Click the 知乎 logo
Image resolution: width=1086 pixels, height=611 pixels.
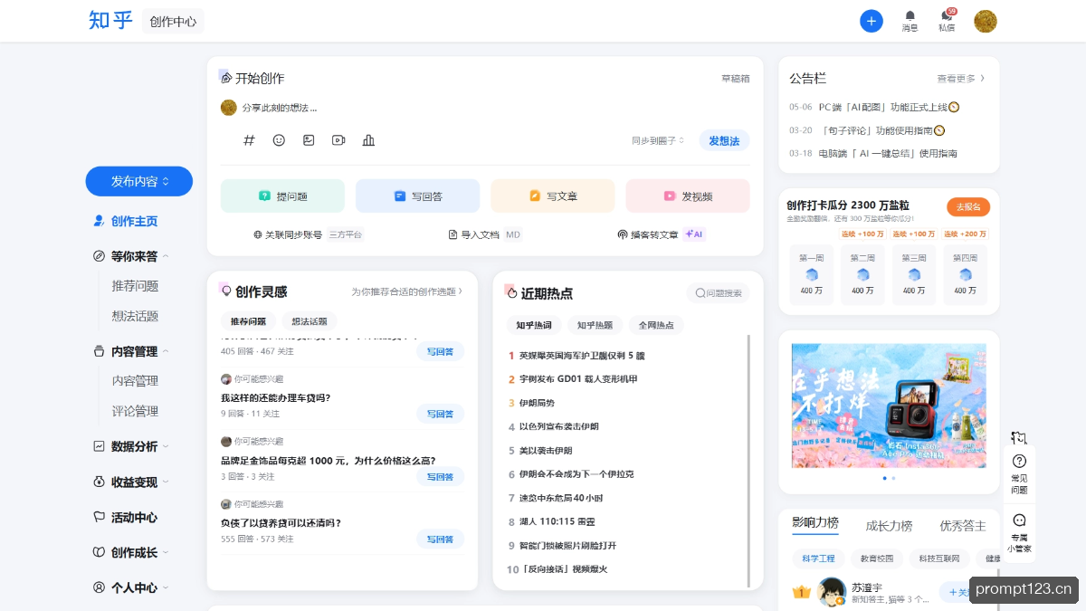111,20
